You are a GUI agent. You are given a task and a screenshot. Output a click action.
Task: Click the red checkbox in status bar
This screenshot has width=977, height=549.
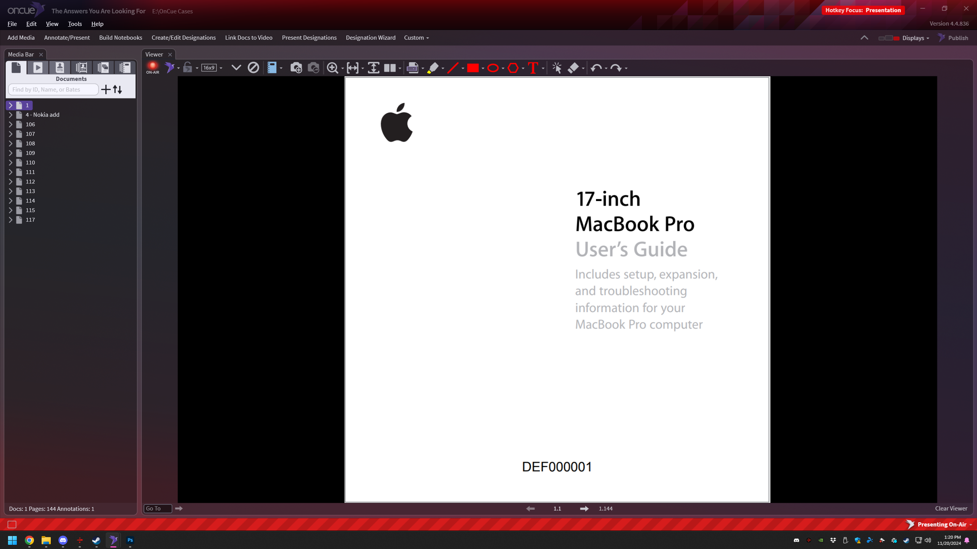click(12, 525)
